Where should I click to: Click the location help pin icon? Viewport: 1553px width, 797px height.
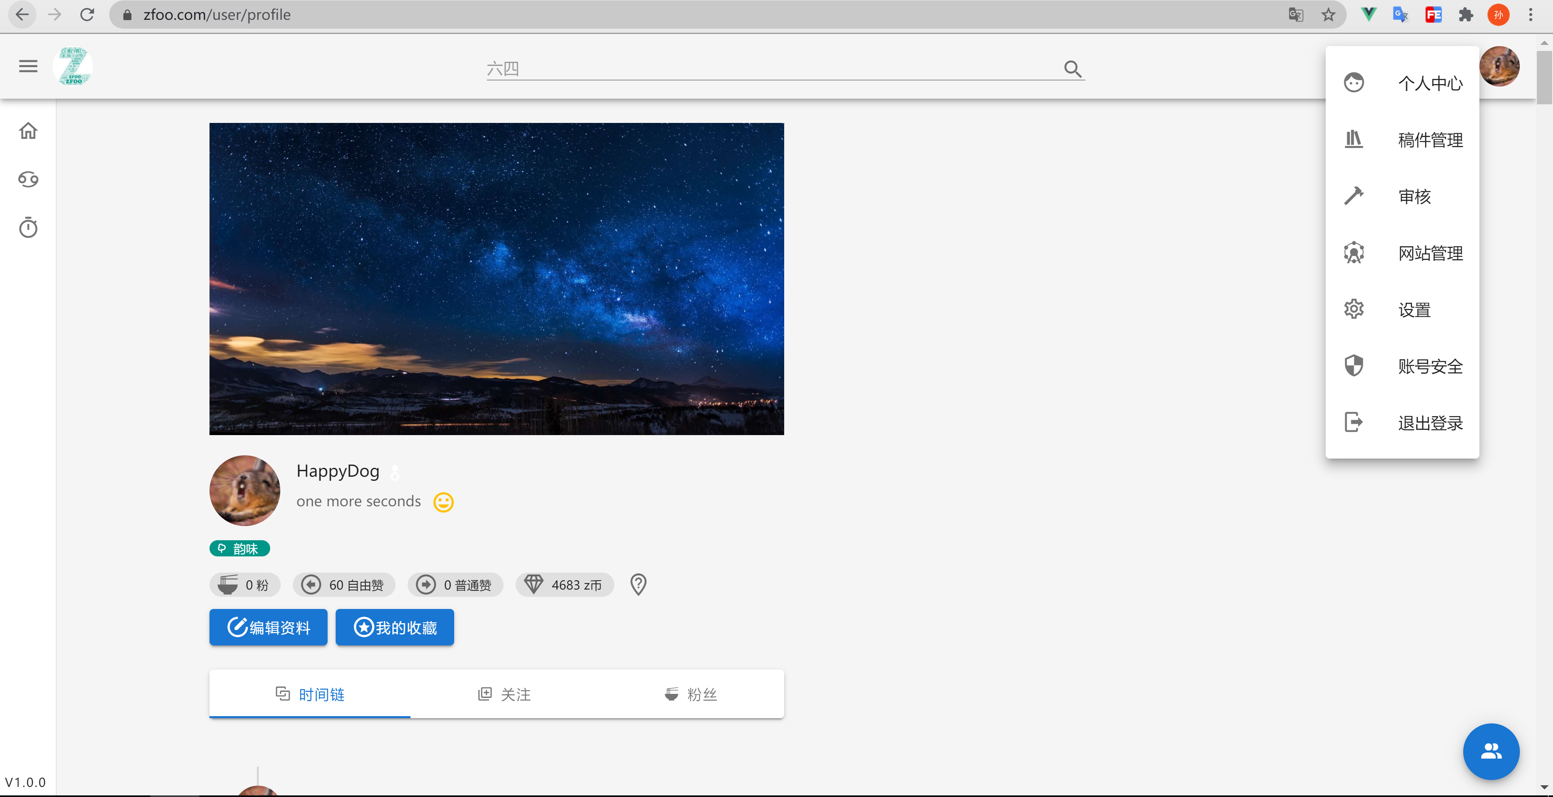click(638, 584)
